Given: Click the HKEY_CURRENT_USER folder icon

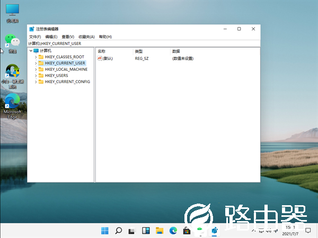Looking at the screenshot, I should point(41,63).
